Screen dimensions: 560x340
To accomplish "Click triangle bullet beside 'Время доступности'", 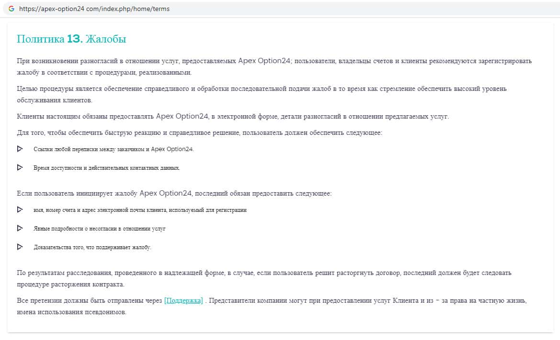I will pyautogui.click(x=20, y=167).
